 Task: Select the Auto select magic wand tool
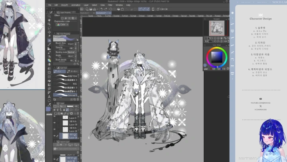coord(49,36)
